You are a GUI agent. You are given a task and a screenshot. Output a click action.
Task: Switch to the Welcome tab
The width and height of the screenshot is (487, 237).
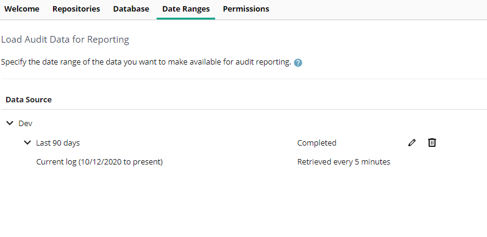[22, 9]
